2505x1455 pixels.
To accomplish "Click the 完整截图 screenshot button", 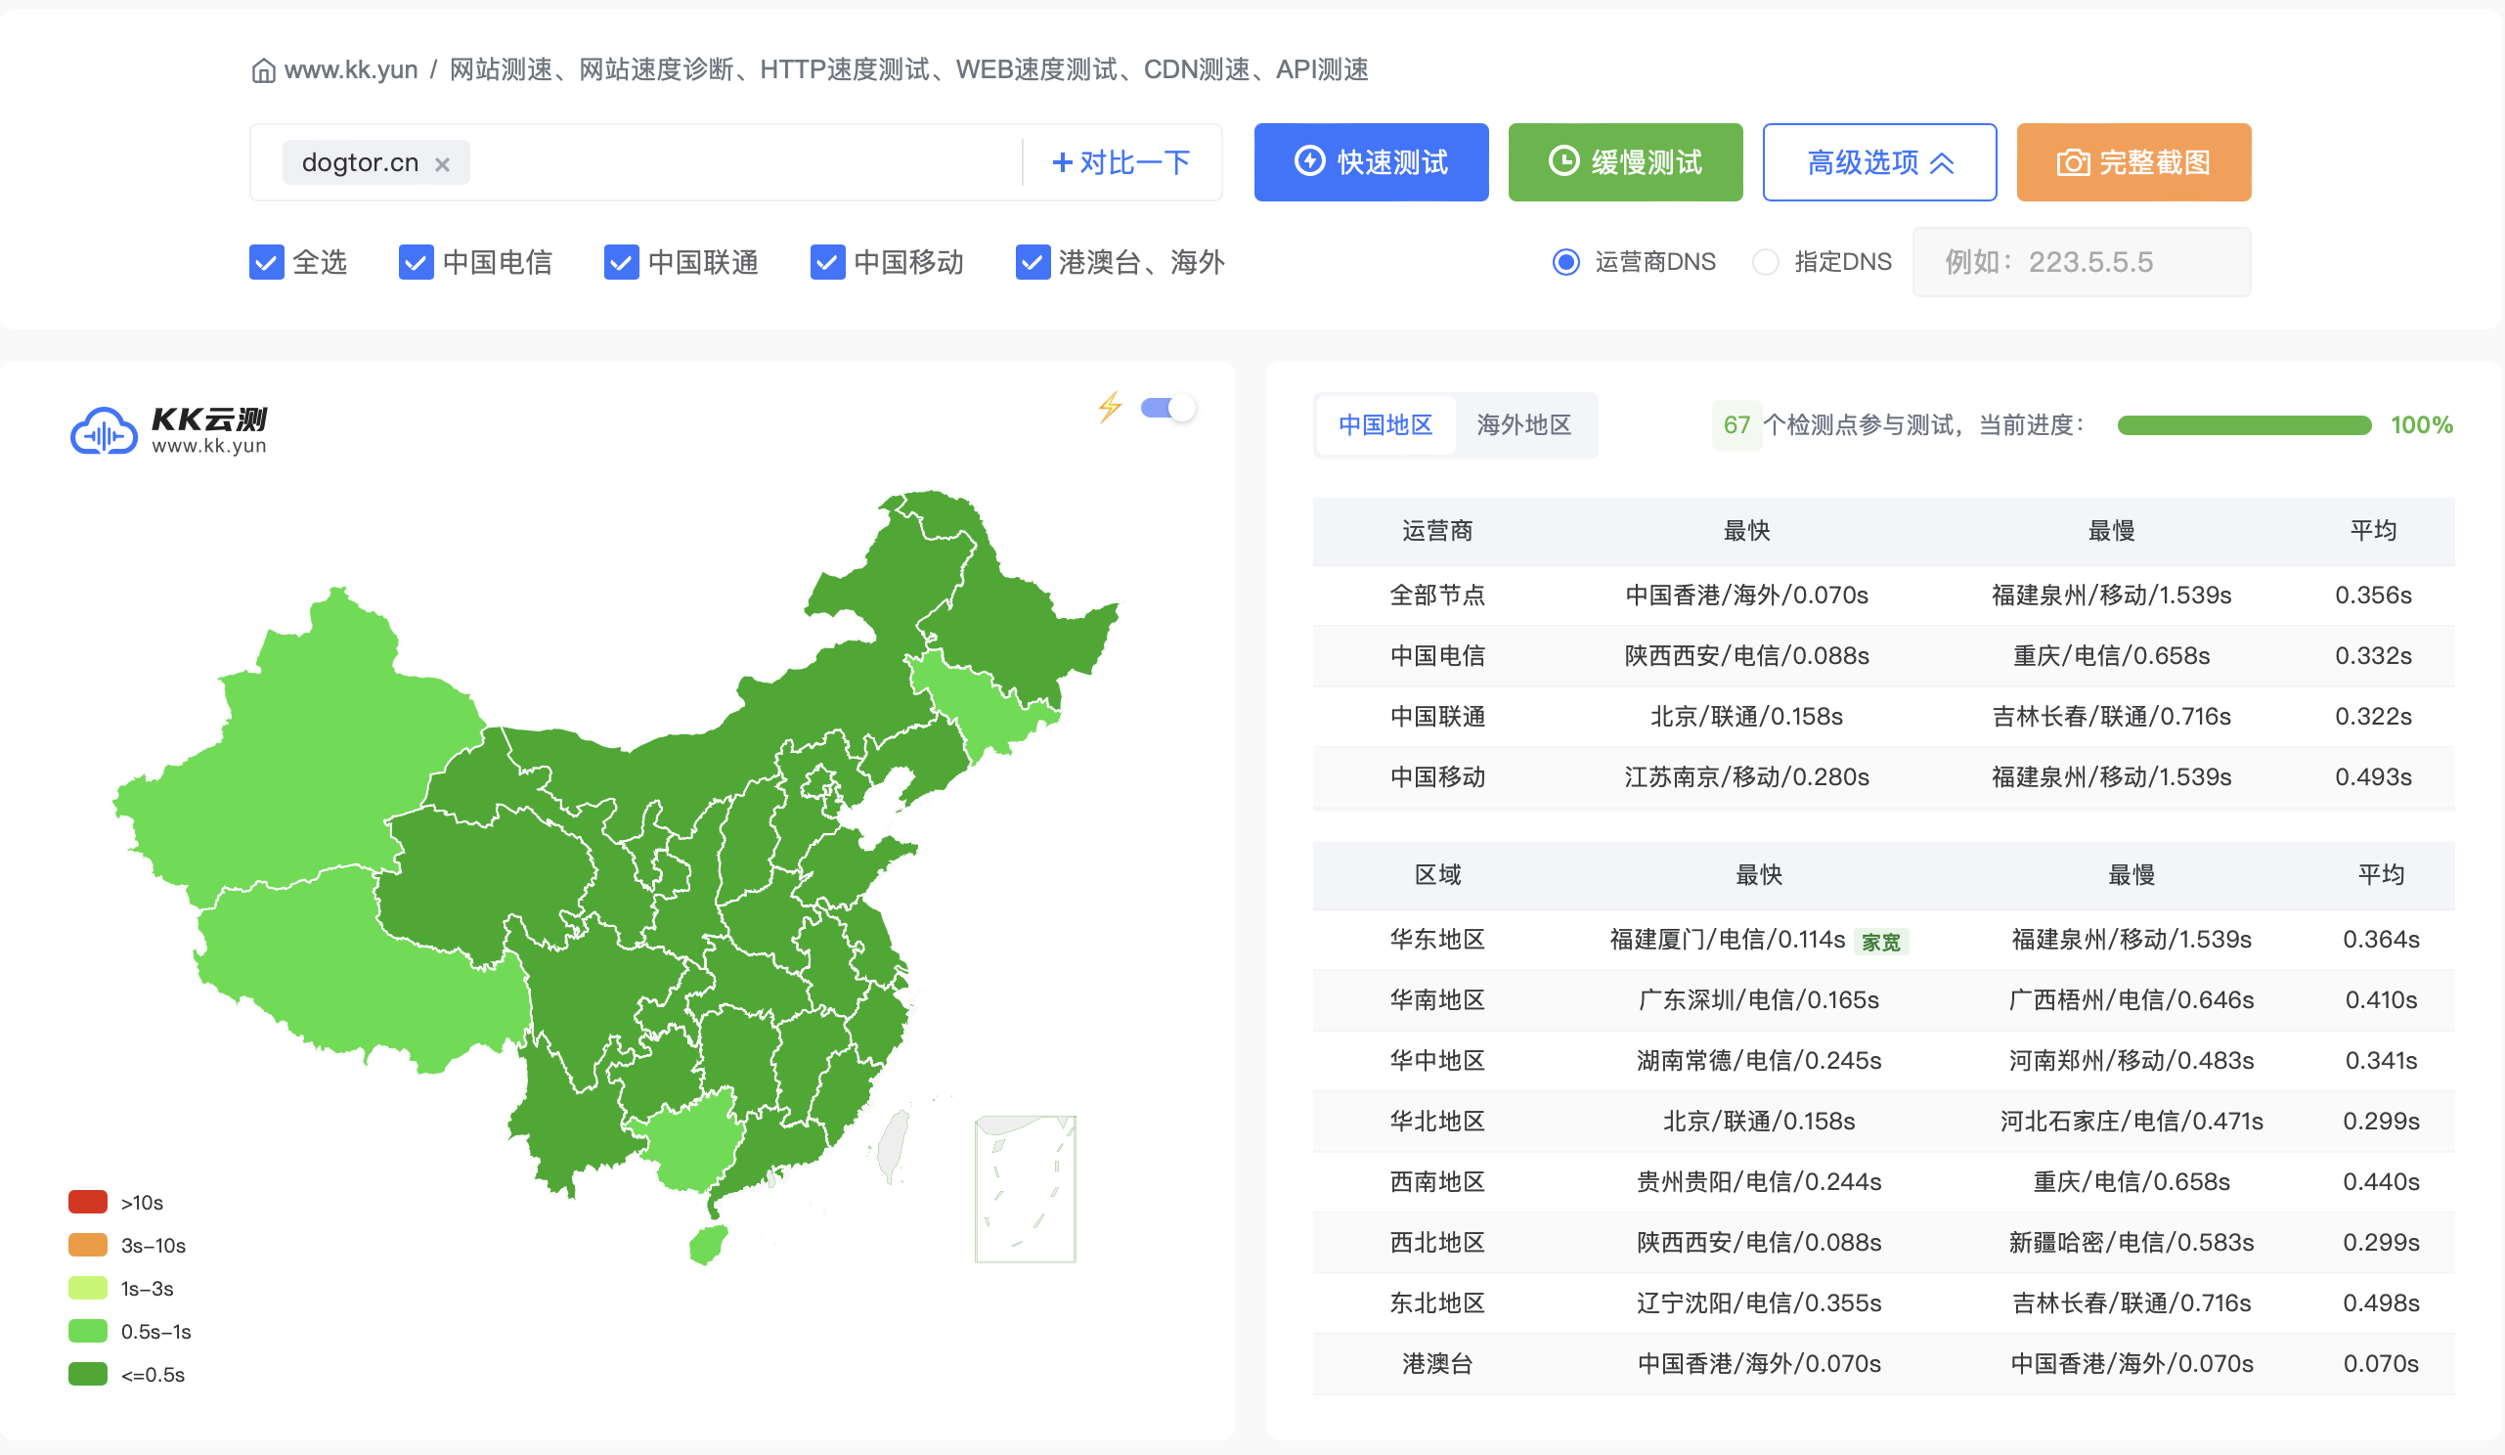I will (x=2134, y=162).
